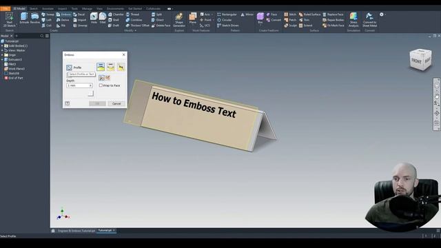
Task: Select the Revolve tool
Action: 35,19
